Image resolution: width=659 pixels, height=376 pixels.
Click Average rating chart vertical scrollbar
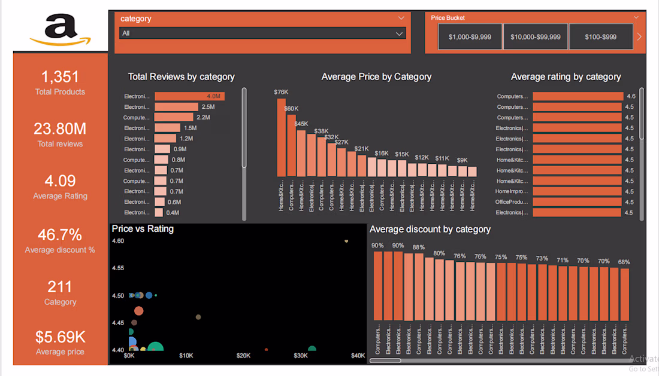[x=642, y=113]
